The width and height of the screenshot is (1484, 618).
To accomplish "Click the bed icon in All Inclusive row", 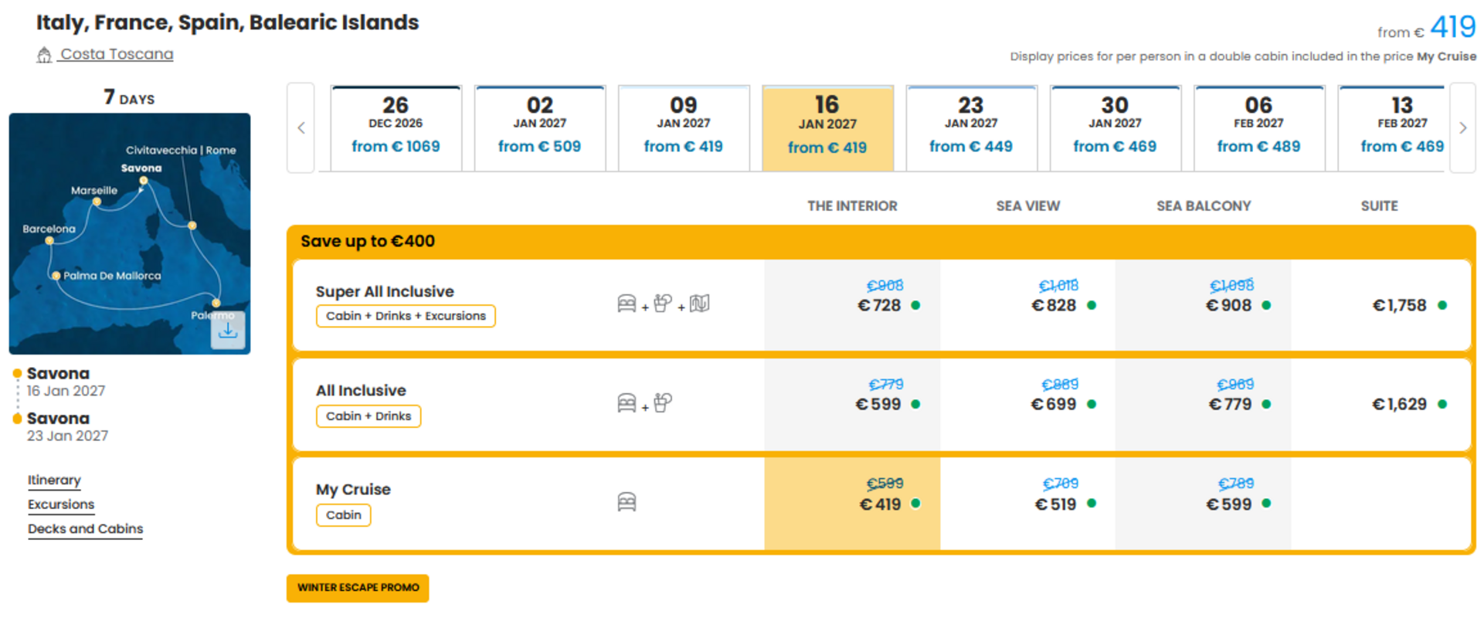I will tap(627, 403).
